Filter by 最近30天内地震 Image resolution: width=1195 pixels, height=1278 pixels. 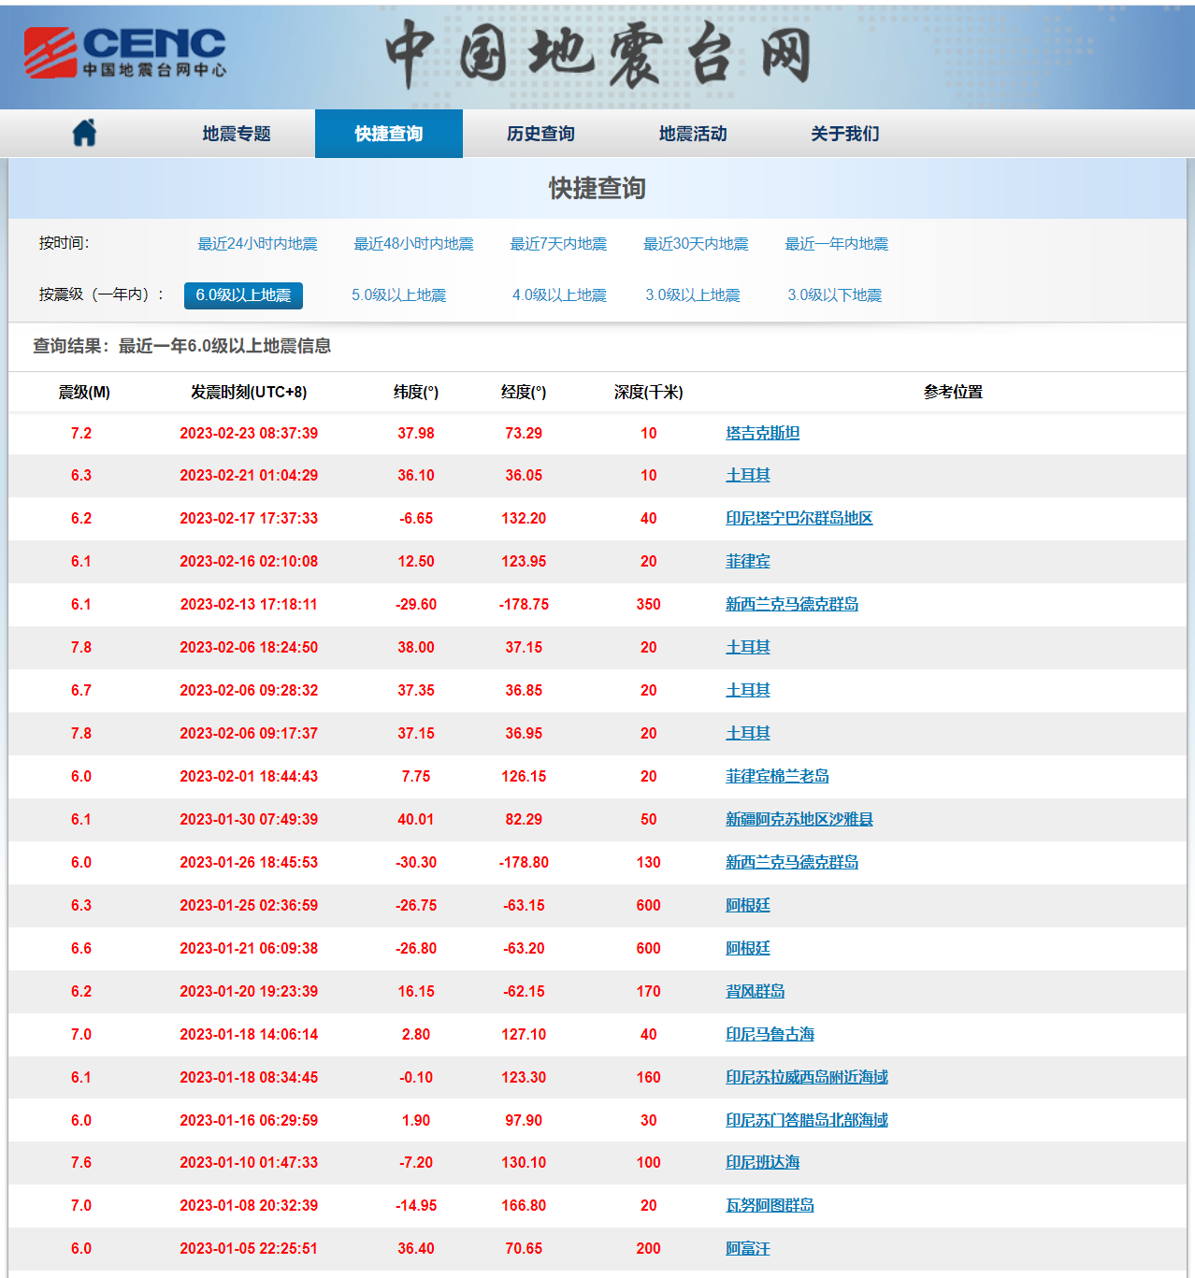[696, 244]
